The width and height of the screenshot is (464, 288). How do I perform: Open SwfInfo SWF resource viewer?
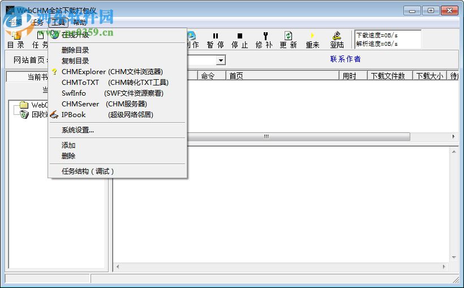(x=118, y=93)
